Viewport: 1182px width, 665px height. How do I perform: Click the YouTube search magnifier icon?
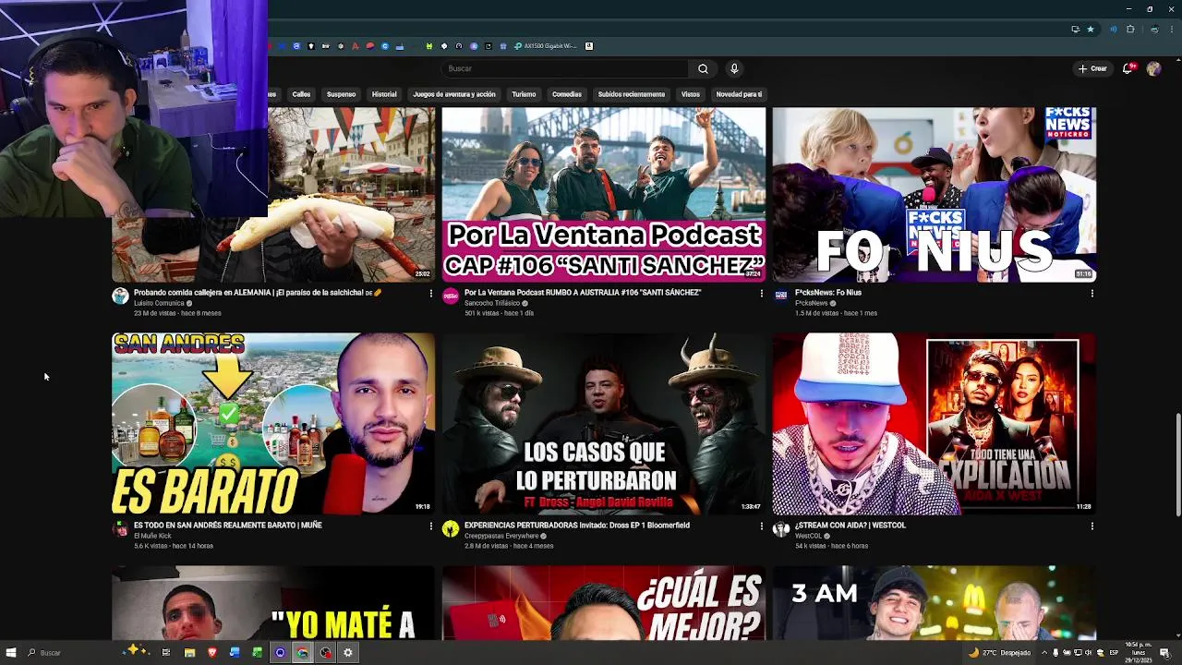(703, 68)
